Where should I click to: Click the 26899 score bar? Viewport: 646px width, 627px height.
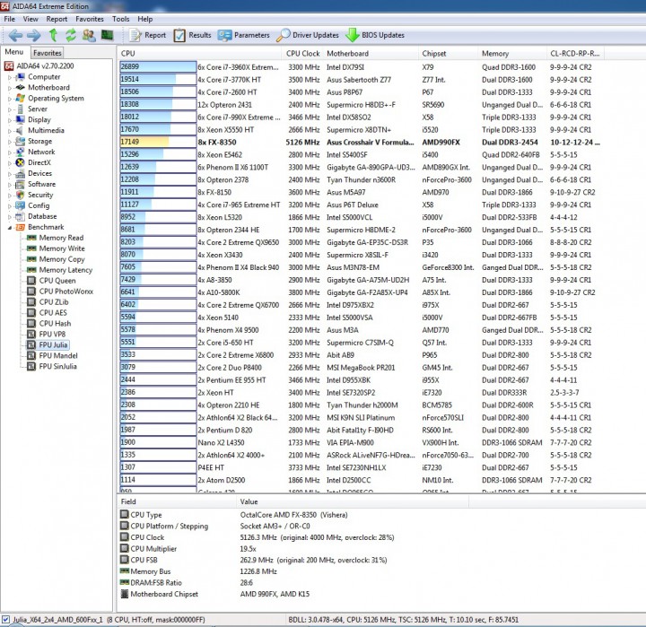(158, 66)
